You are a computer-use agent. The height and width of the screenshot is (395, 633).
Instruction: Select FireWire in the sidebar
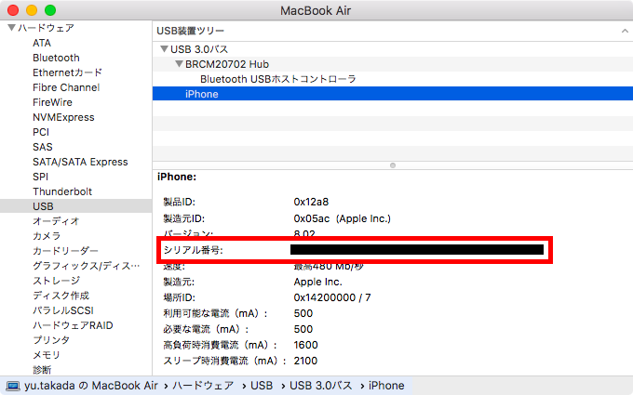[52, 102]
